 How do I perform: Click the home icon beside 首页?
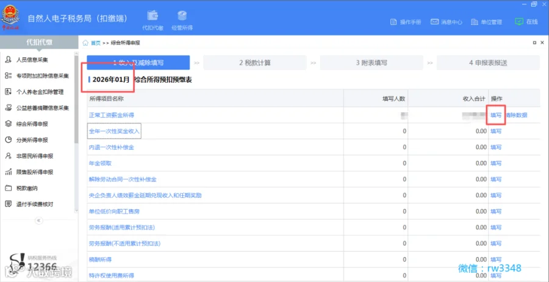(85, 43)
